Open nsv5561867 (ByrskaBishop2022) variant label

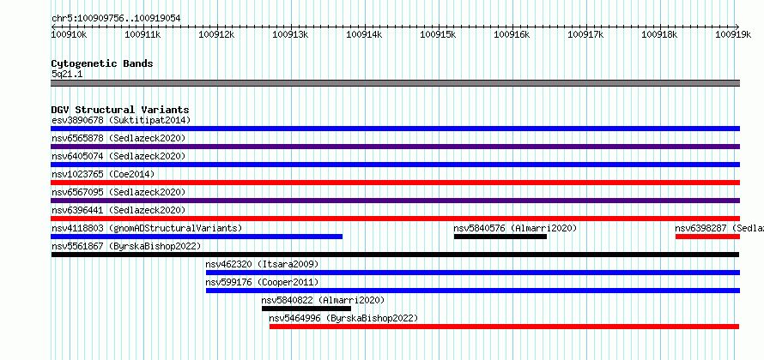tap(126, 246)
